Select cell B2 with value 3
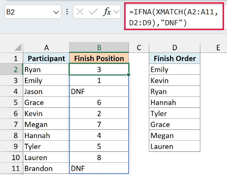227x175 pixels. [99, 69]
